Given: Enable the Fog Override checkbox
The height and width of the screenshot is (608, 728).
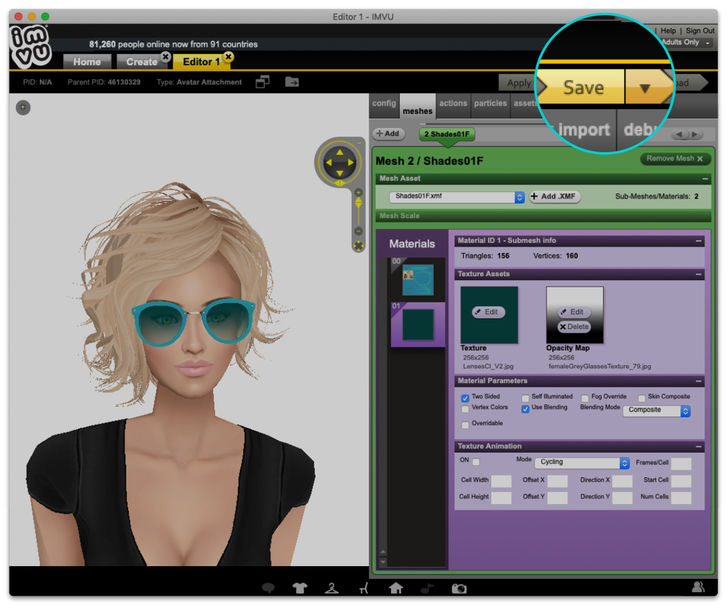Looking at the screenshot, I should coord(585,398).
